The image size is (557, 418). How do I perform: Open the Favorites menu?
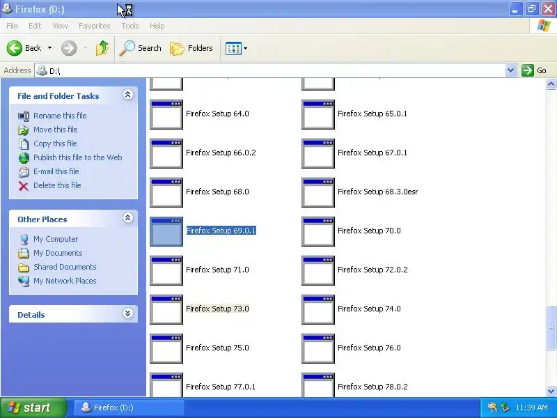95,26
